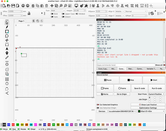Click the lock aspect ratio padlock
The image size is (166, 131).
(29, 13)
